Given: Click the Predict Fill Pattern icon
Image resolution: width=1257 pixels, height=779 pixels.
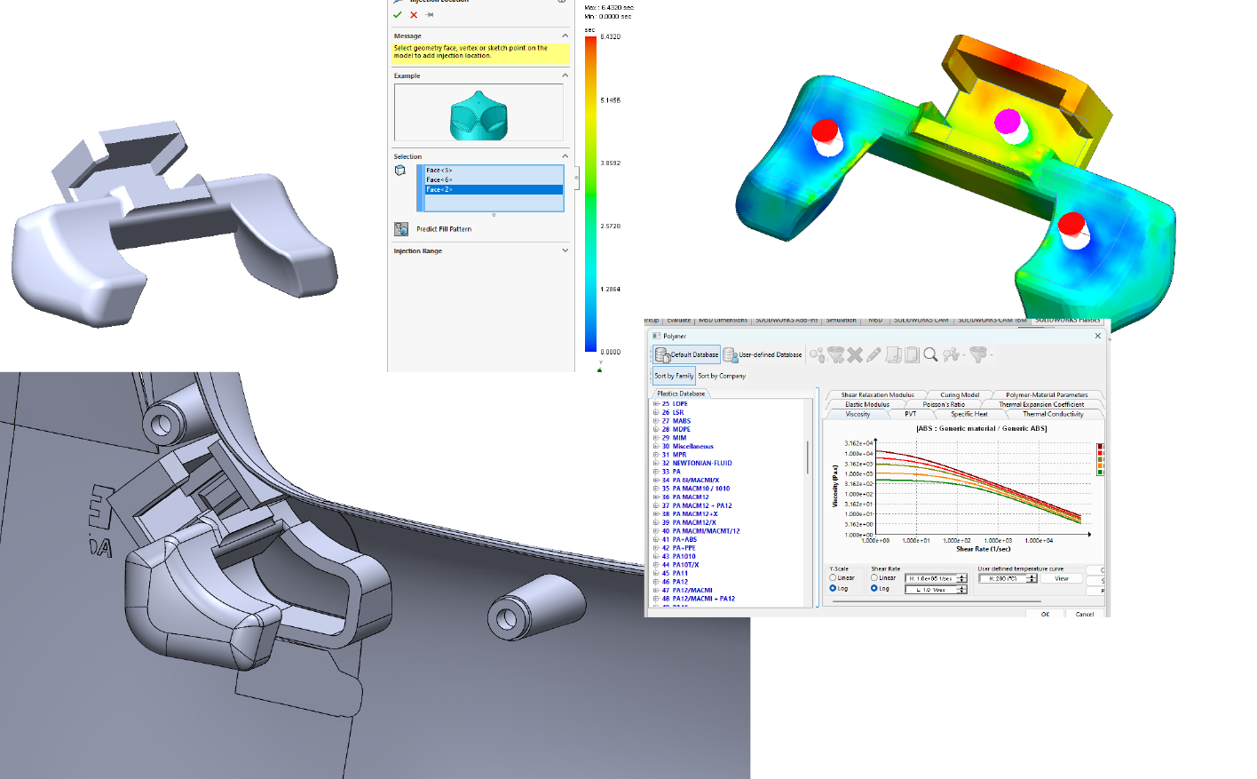Looking at the screenshot, I should (x=401, y=229).
